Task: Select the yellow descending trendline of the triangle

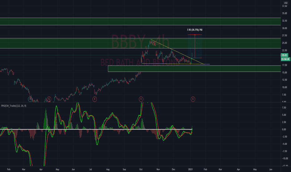Action: coord(177,52)
